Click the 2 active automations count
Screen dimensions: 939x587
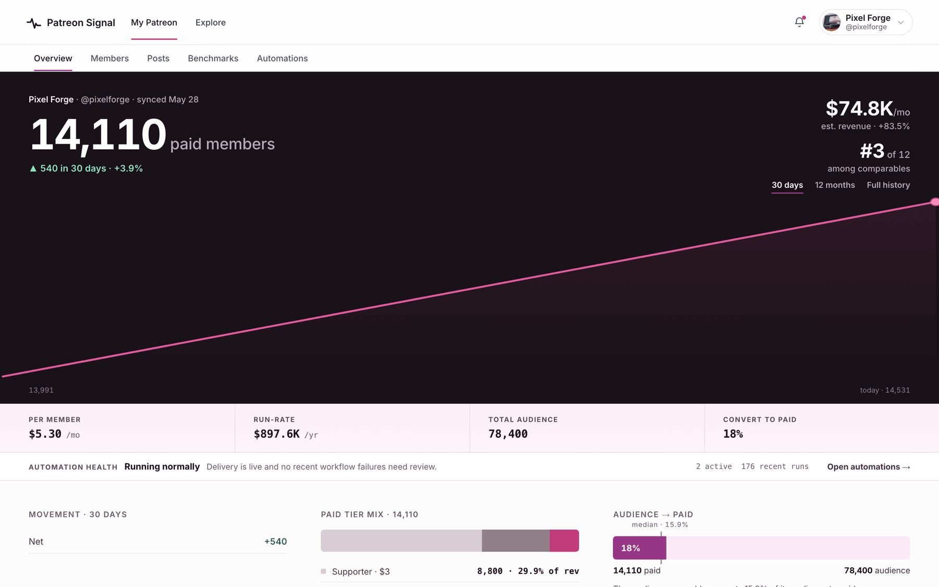tap(714, 466)
